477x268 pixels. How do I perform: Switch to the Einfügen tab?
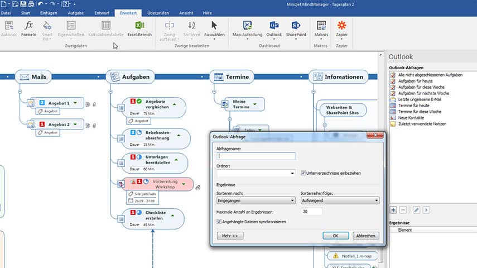click(49, 13)
